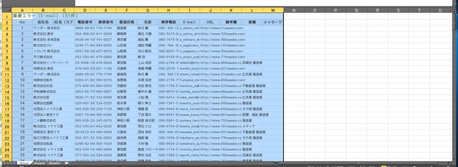The width and height of the screenshot is (458, 167).
Task: Select postal code cell 411-0049
Action: (x=106, y=34)
